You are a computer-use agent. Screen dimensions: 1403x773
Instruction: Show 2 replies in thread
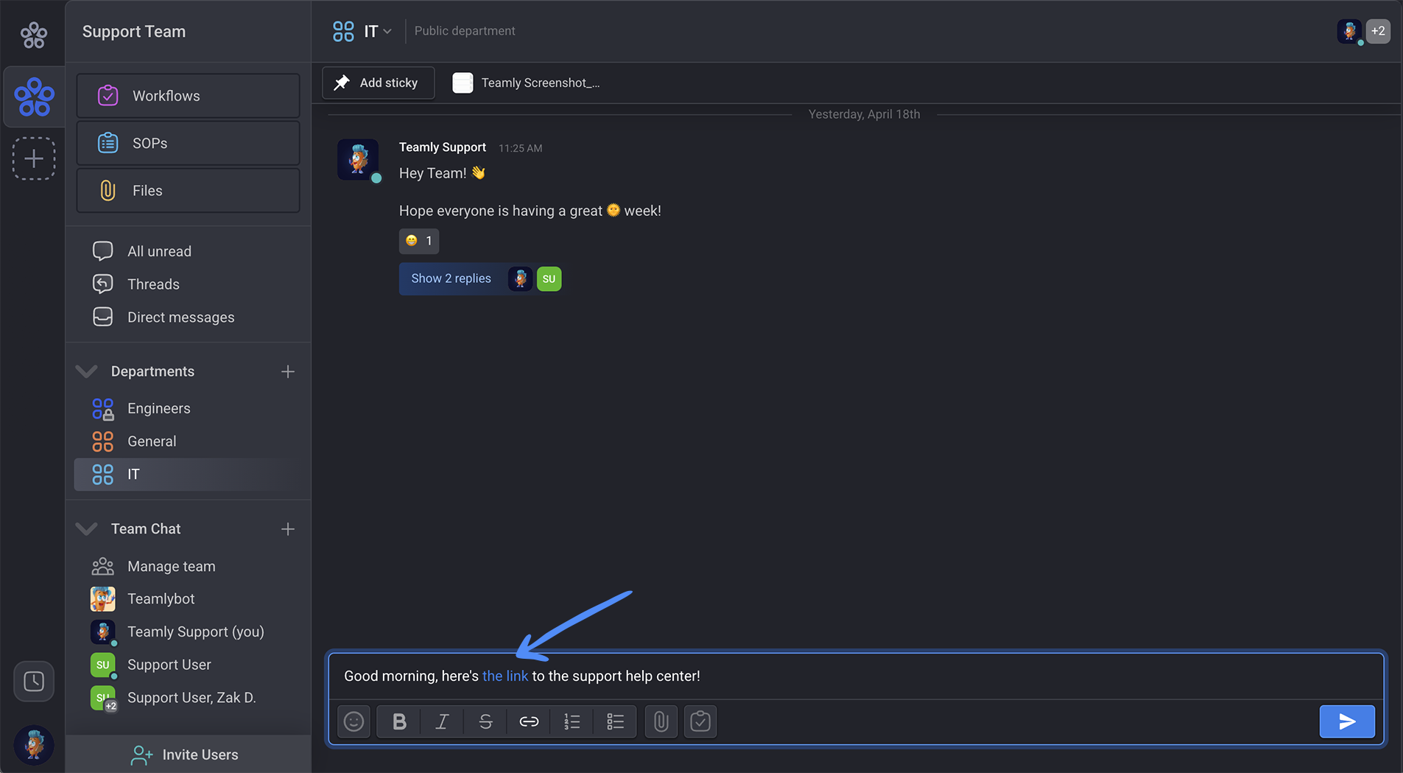451,279
